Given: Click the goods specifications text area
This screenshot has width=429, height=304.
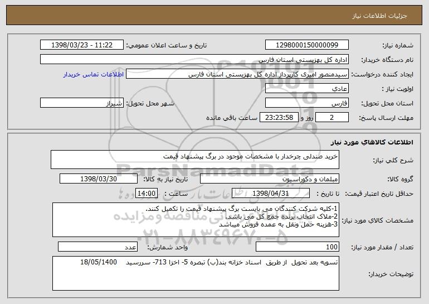Looking at the screenshot, I should [196, 220].
